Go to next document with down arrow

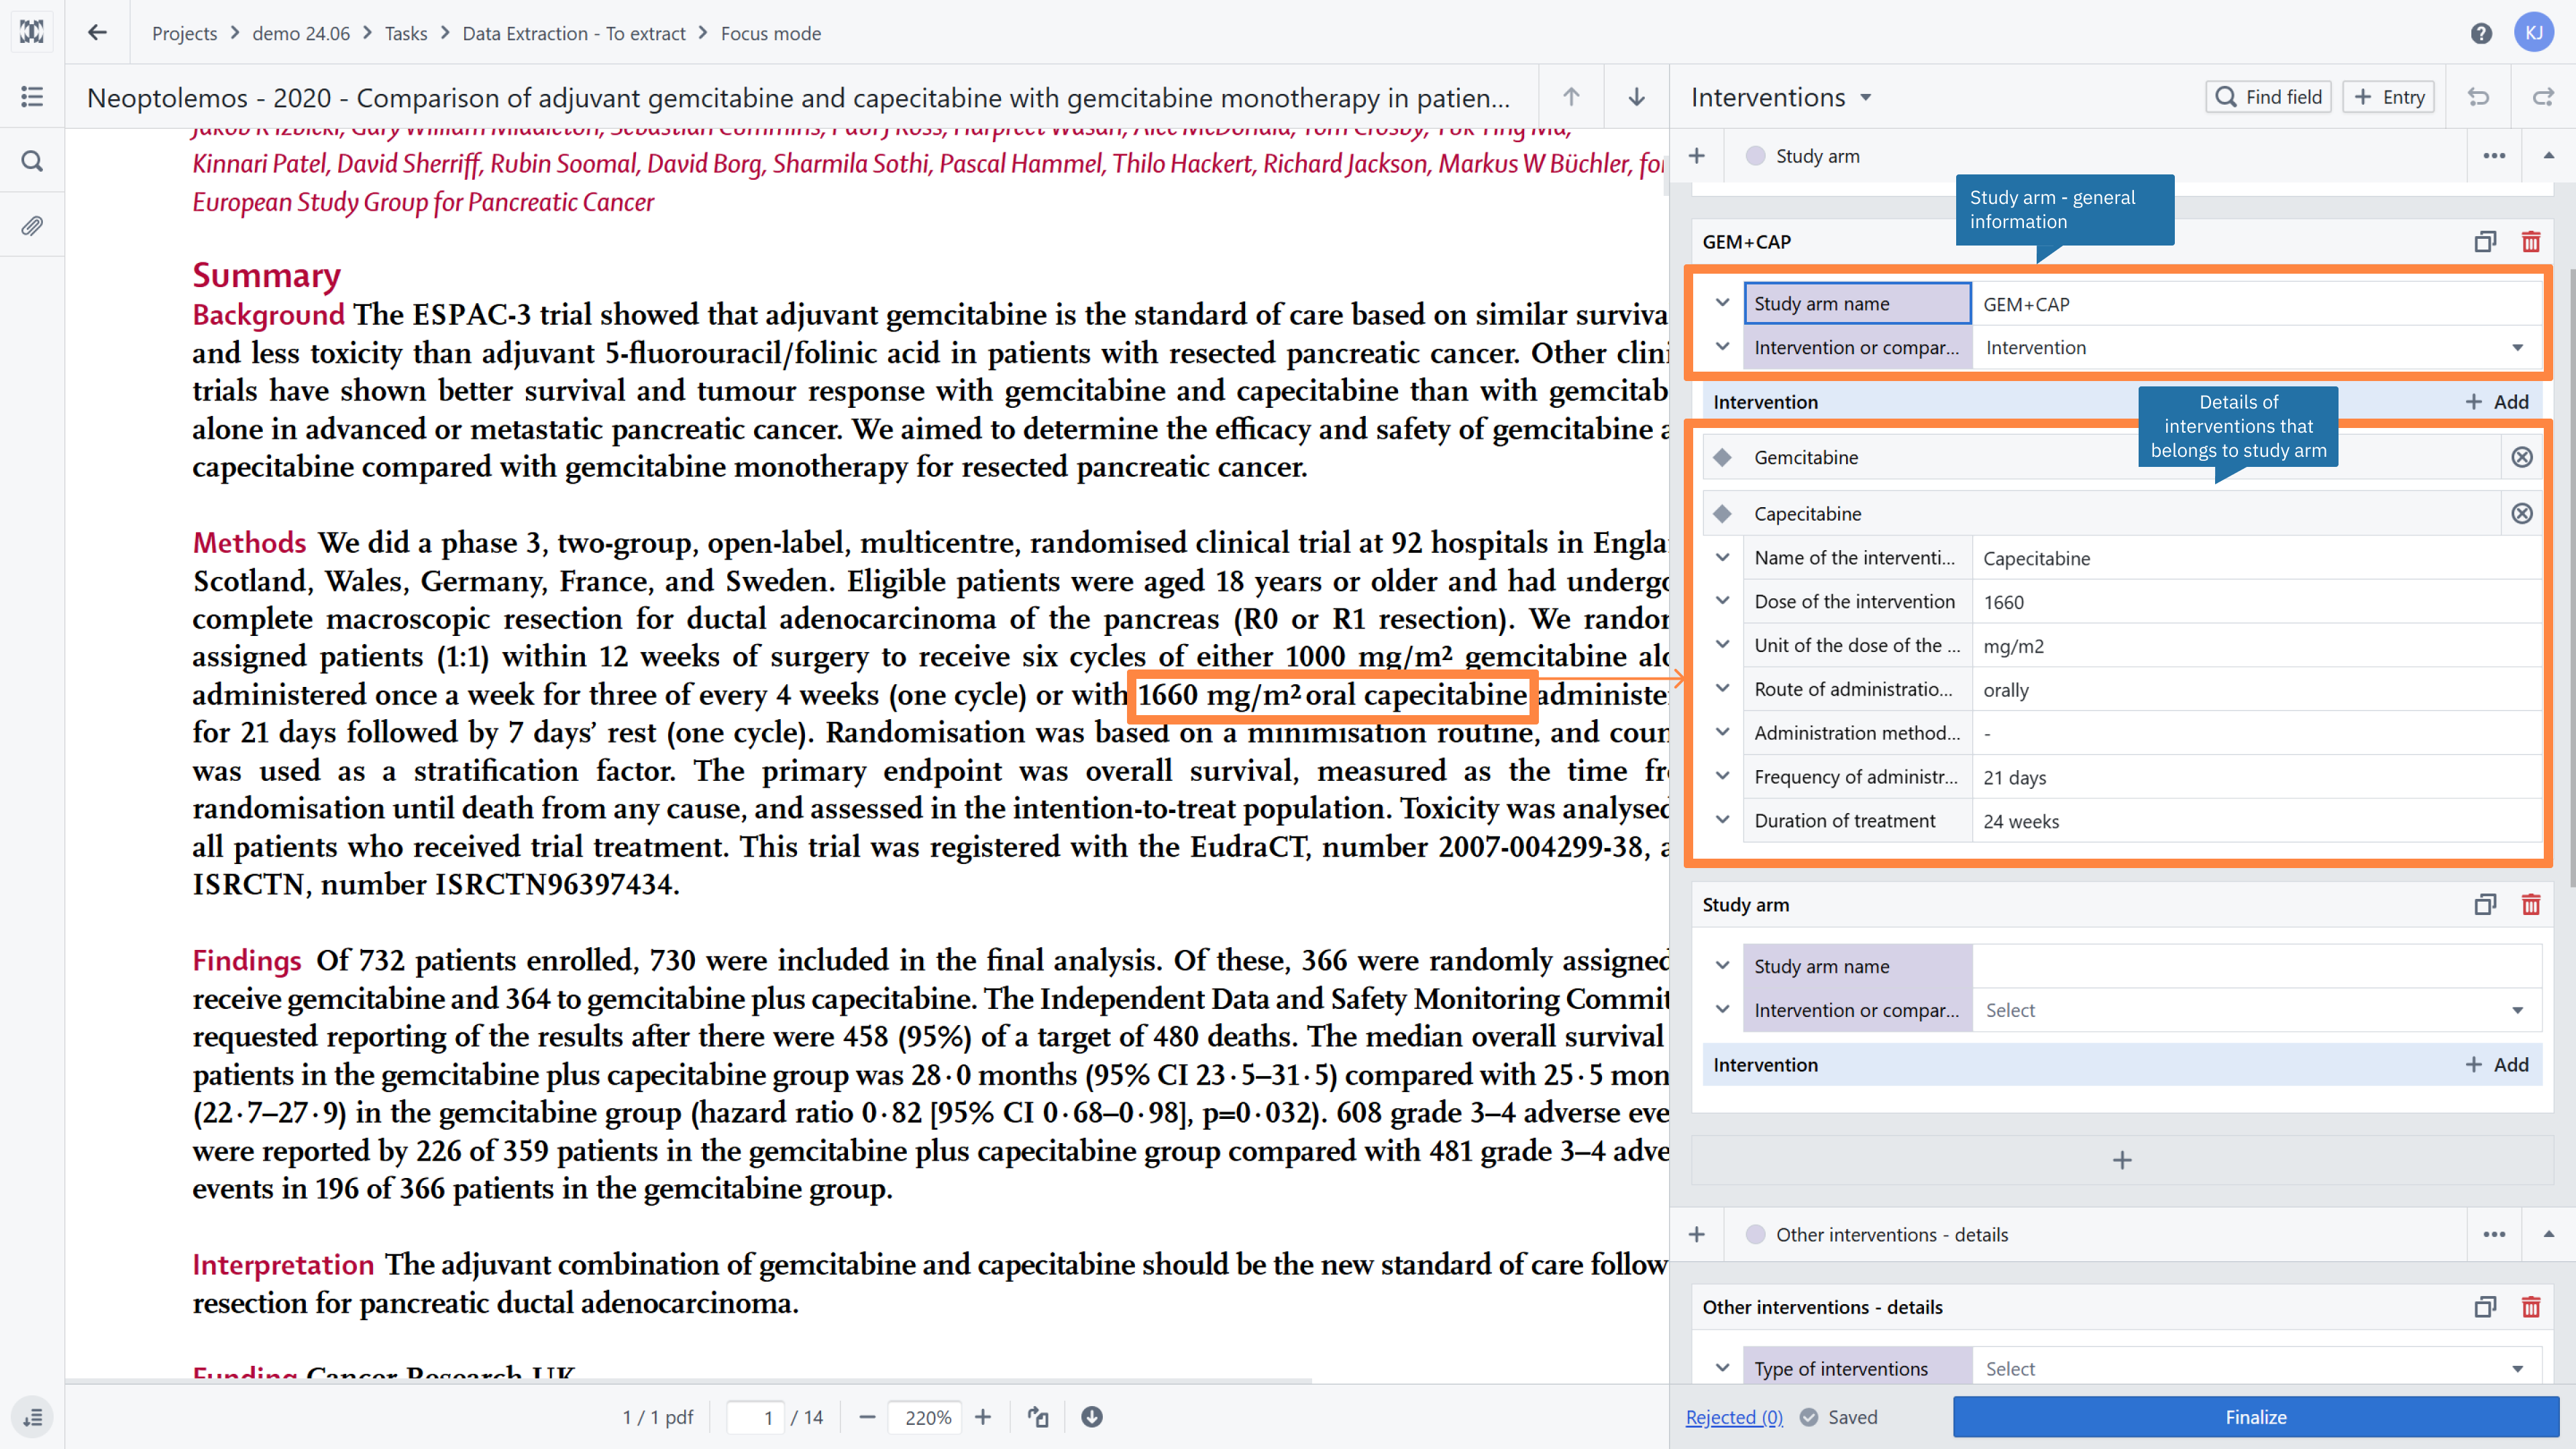pyautogui.click(x=1636, y=97)
